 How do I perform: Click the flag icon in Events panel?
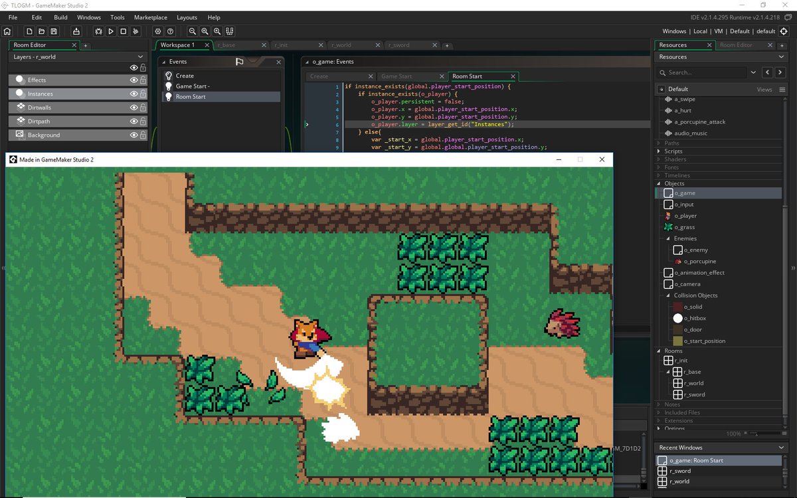tap(240, 62)
